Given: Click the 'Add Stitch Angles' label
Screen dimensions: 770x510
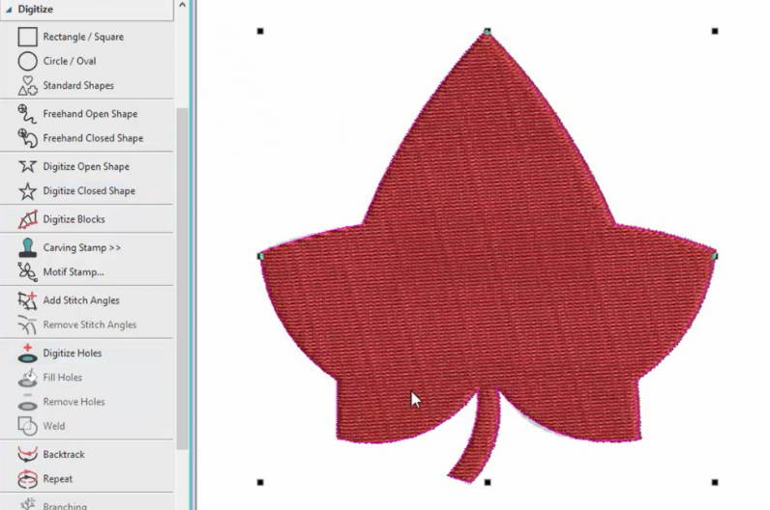Looking at the screenshot, I should 81,300.
